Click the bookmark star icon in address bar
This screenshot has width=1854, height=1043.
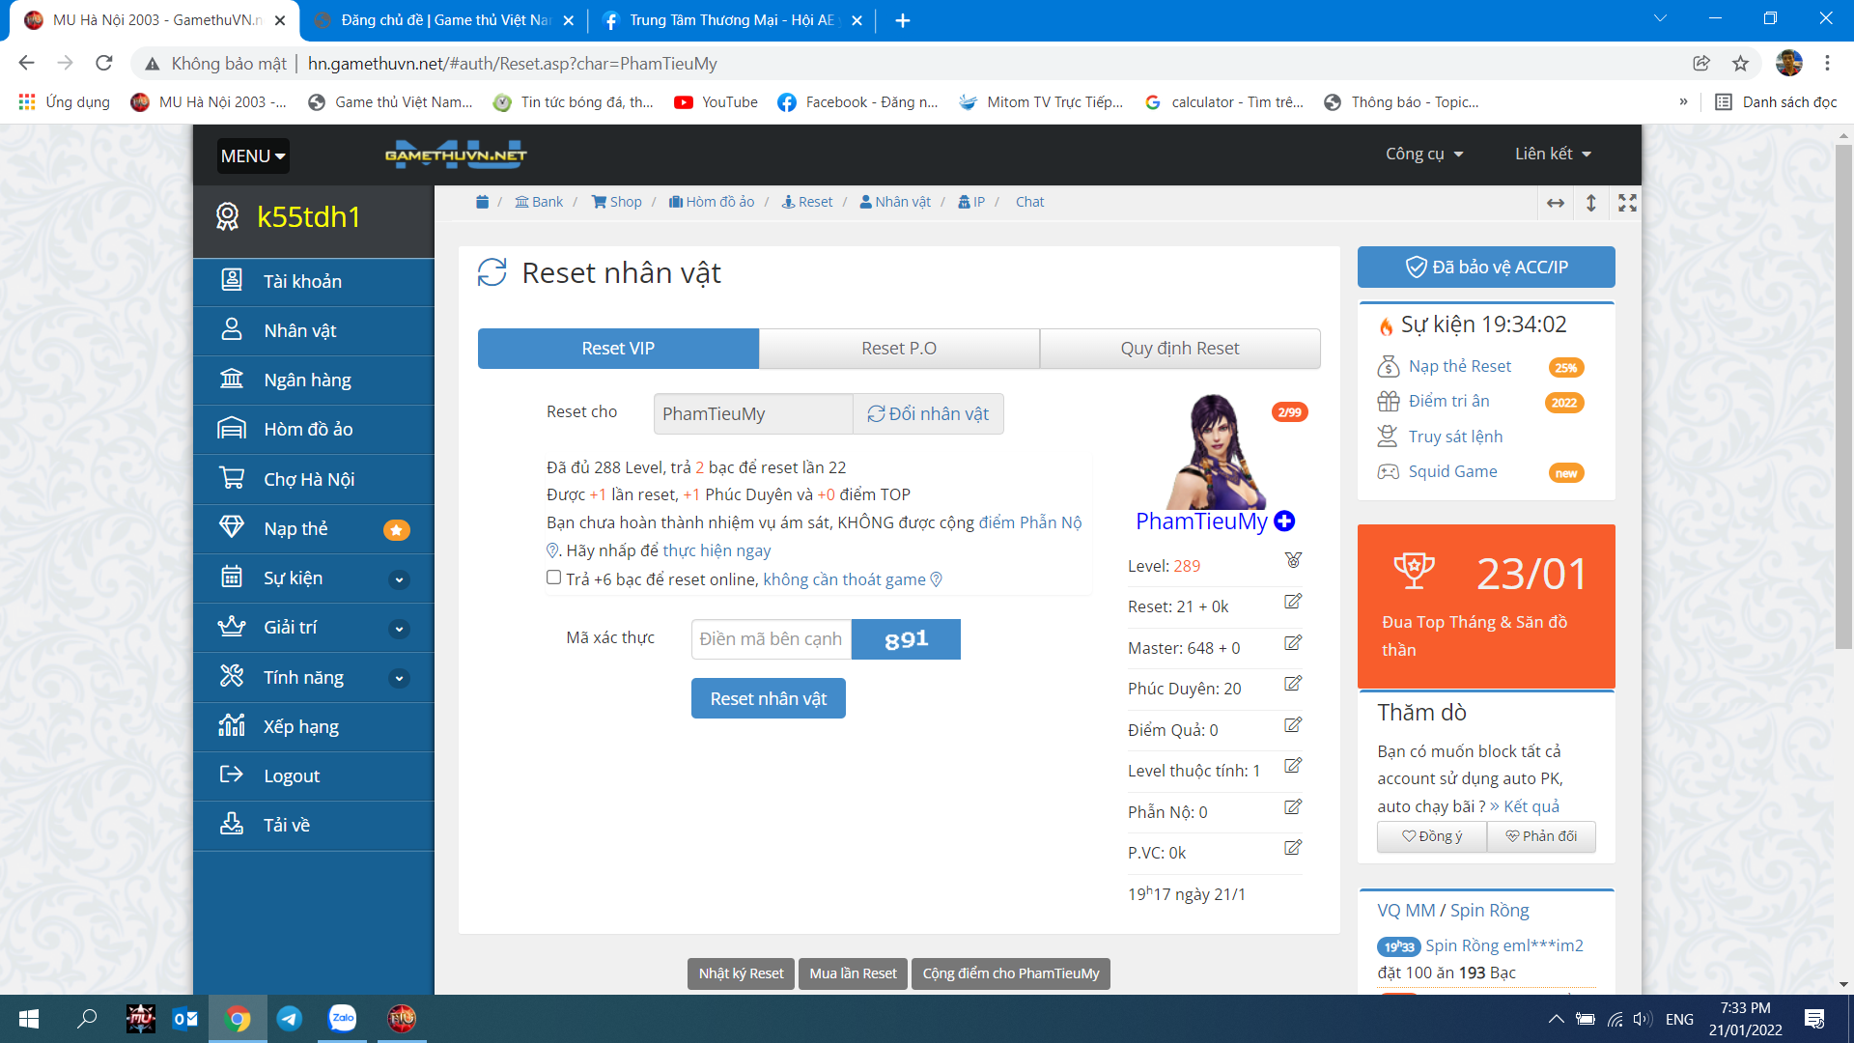tap(1740, 64)
